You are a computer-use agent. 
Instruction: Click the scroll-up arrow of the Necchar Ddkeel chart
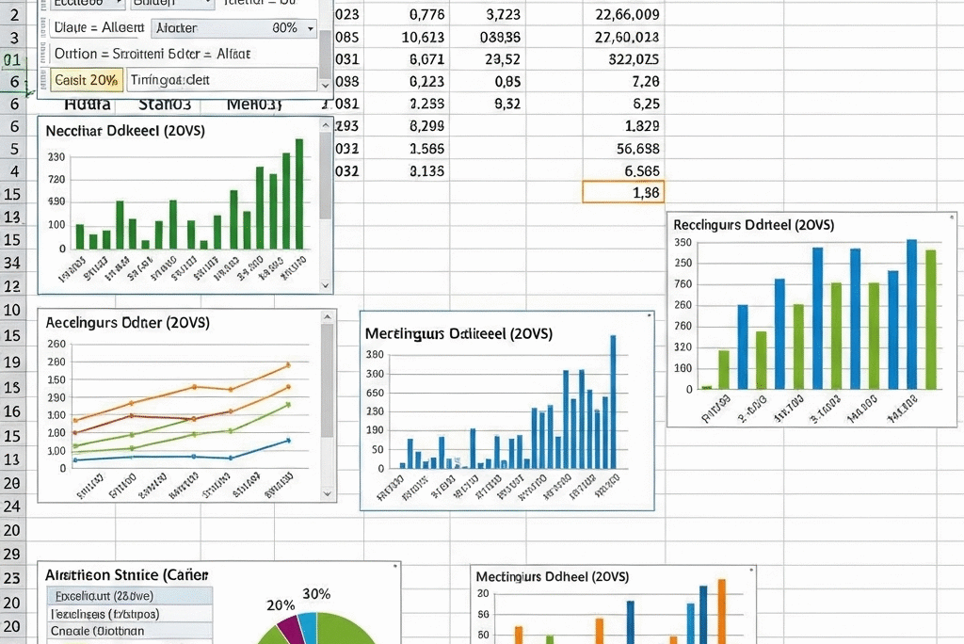point(326,125)
